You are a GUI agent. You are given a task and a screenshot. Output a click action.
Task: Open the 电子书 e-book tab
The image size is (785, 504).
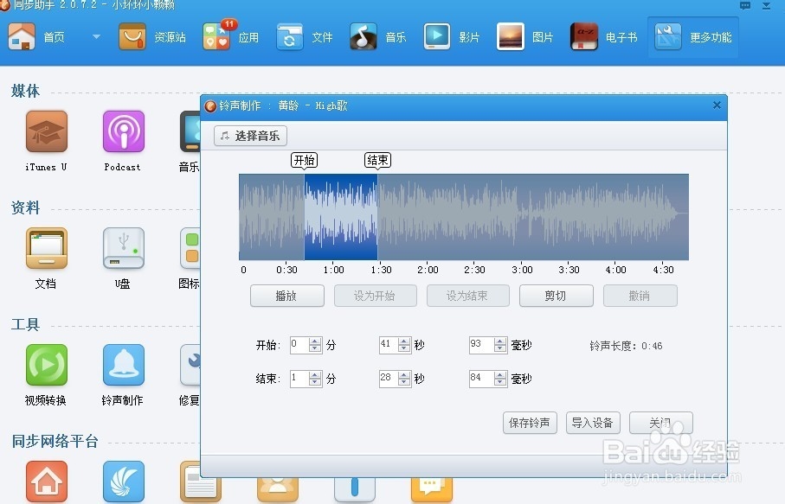coord(604,37)
